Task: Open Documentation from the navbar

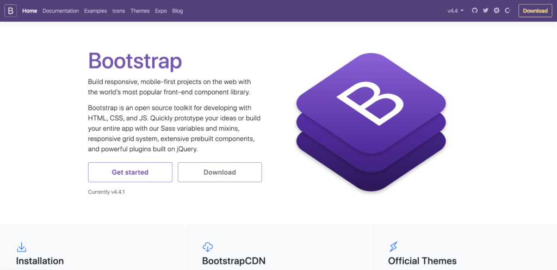Action: [61, 11]
